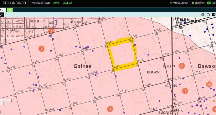The height and width of the screenshot is (115, 216).
Task: Select the orange well marker beside BLK 273
Action: coord(182,66)
